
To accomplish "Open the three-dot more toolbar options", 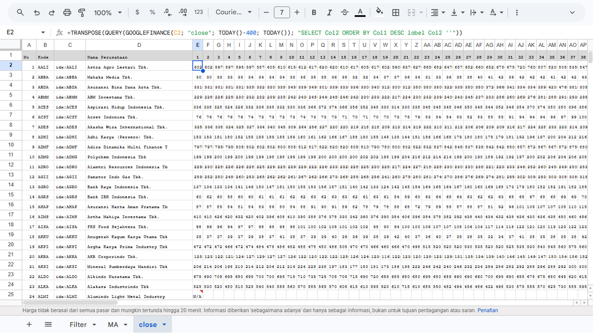I will coord(517,12).
